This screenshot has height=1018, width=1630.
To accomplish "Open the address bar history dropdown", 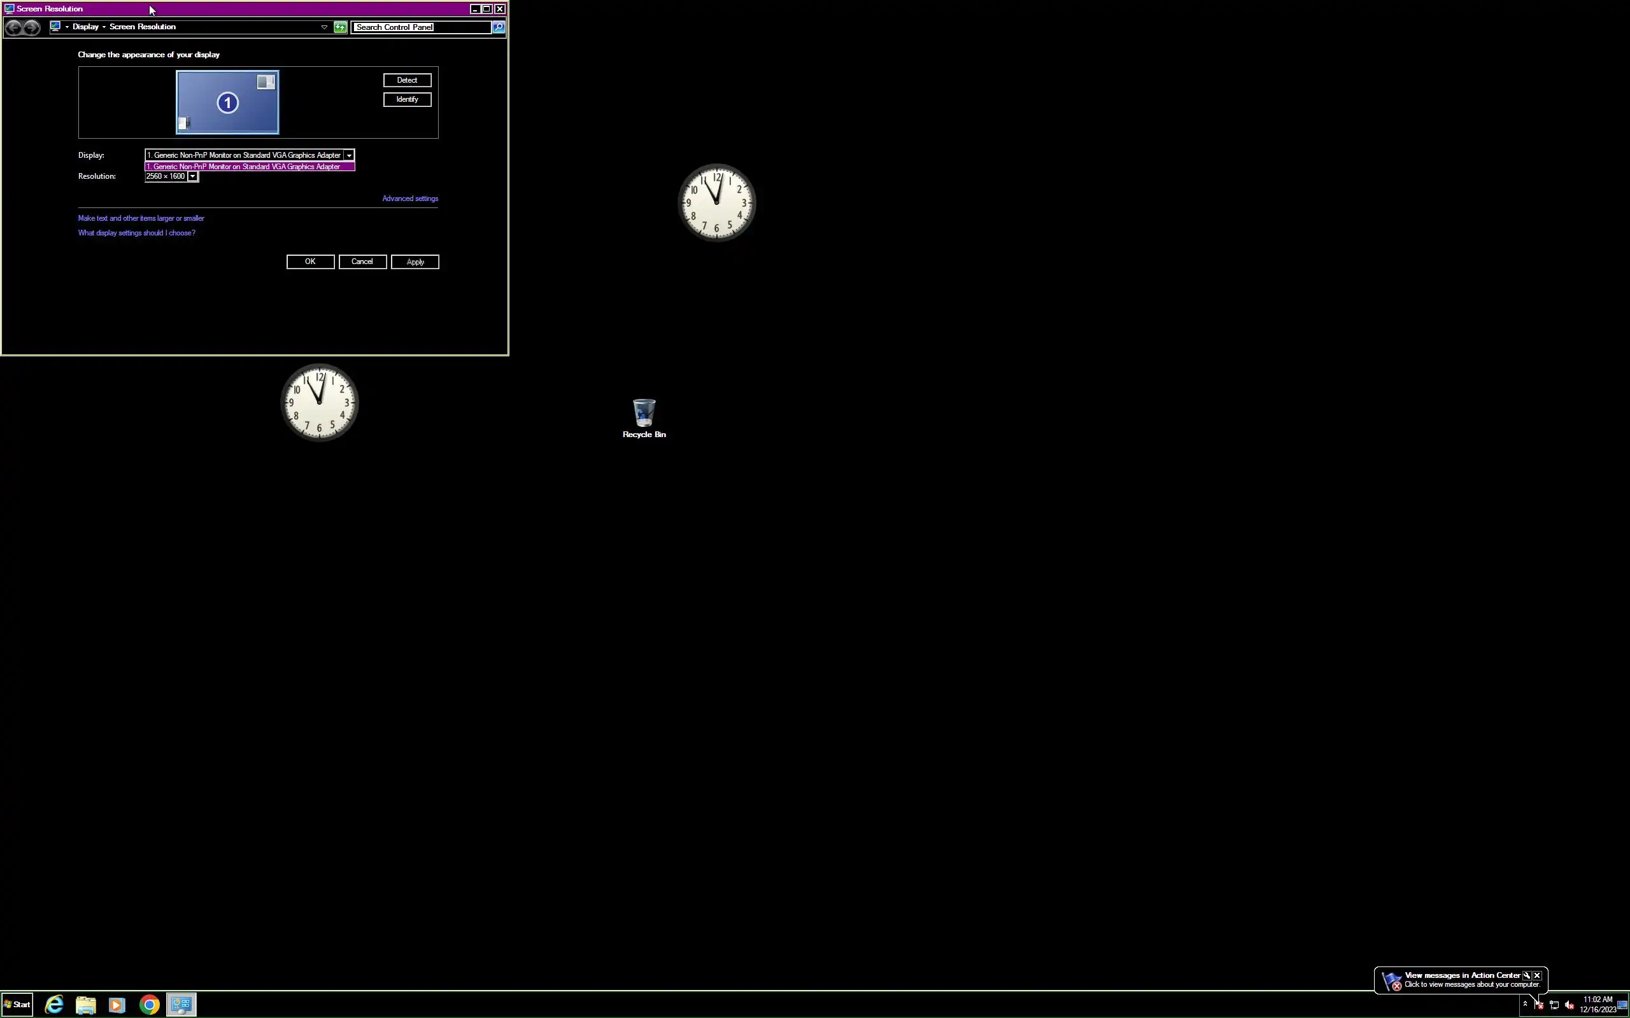I will pyautogui.click(x=324, y=27).
